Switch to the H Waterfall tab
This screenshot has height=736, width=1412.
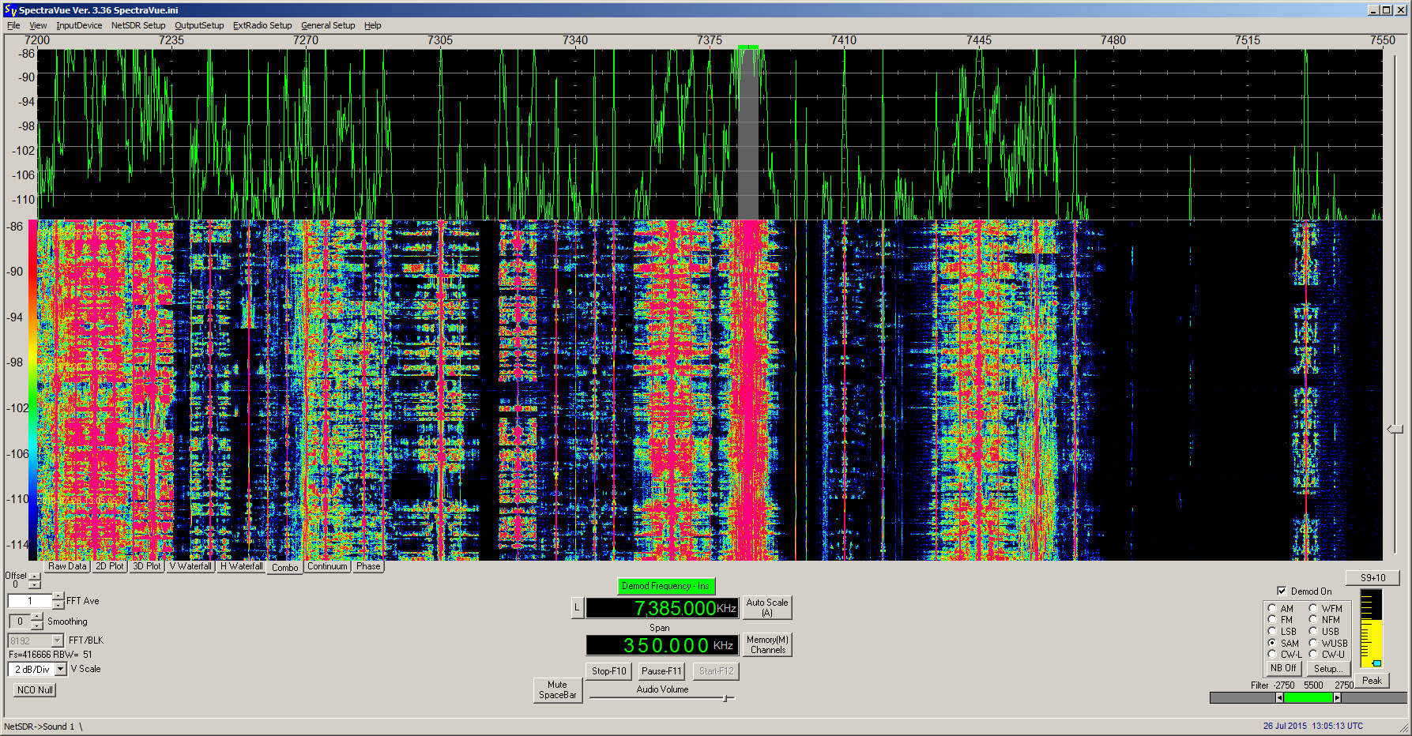pos(242,566)
